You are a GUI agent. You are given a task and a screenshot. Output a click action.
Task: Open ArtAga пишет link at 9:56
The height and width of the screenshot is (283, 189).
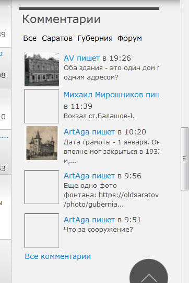[x=89, y=176]
